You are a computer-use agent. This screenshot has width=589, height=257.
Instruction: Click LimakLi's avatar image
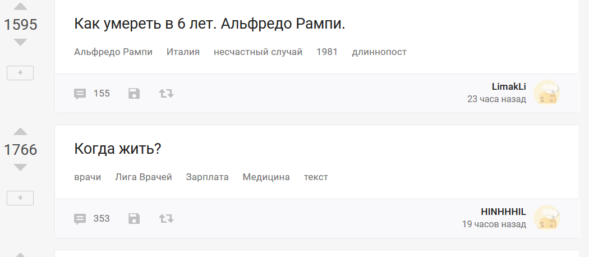pos(546,93)
